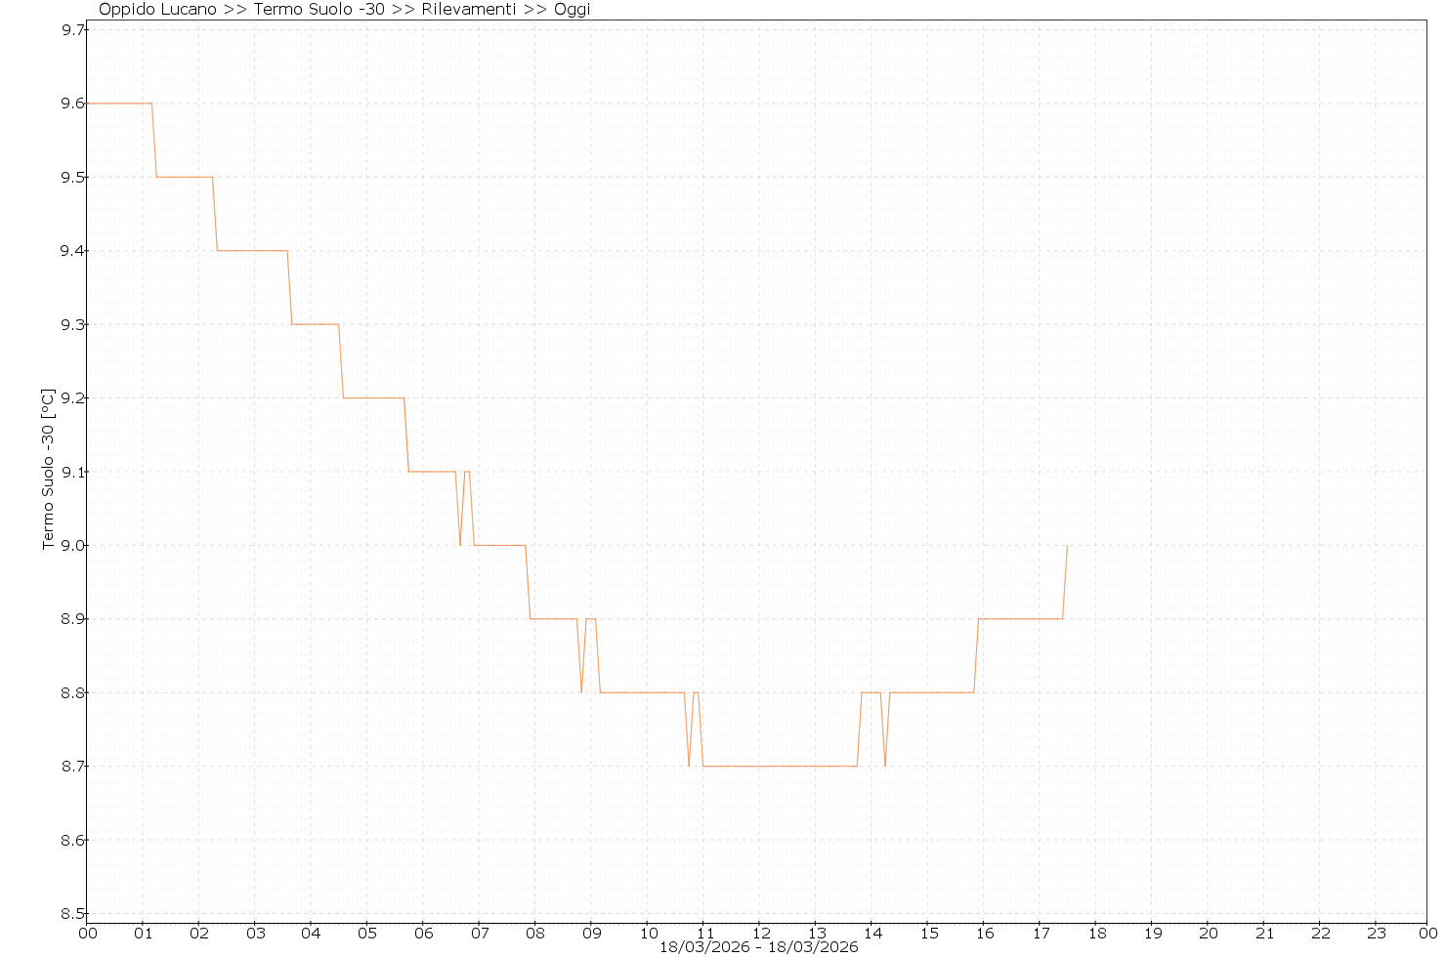Click "Oppido Lucano" in the chart title
The width and height of the screenshot is (1446, 957).
[x=157, y=10]
